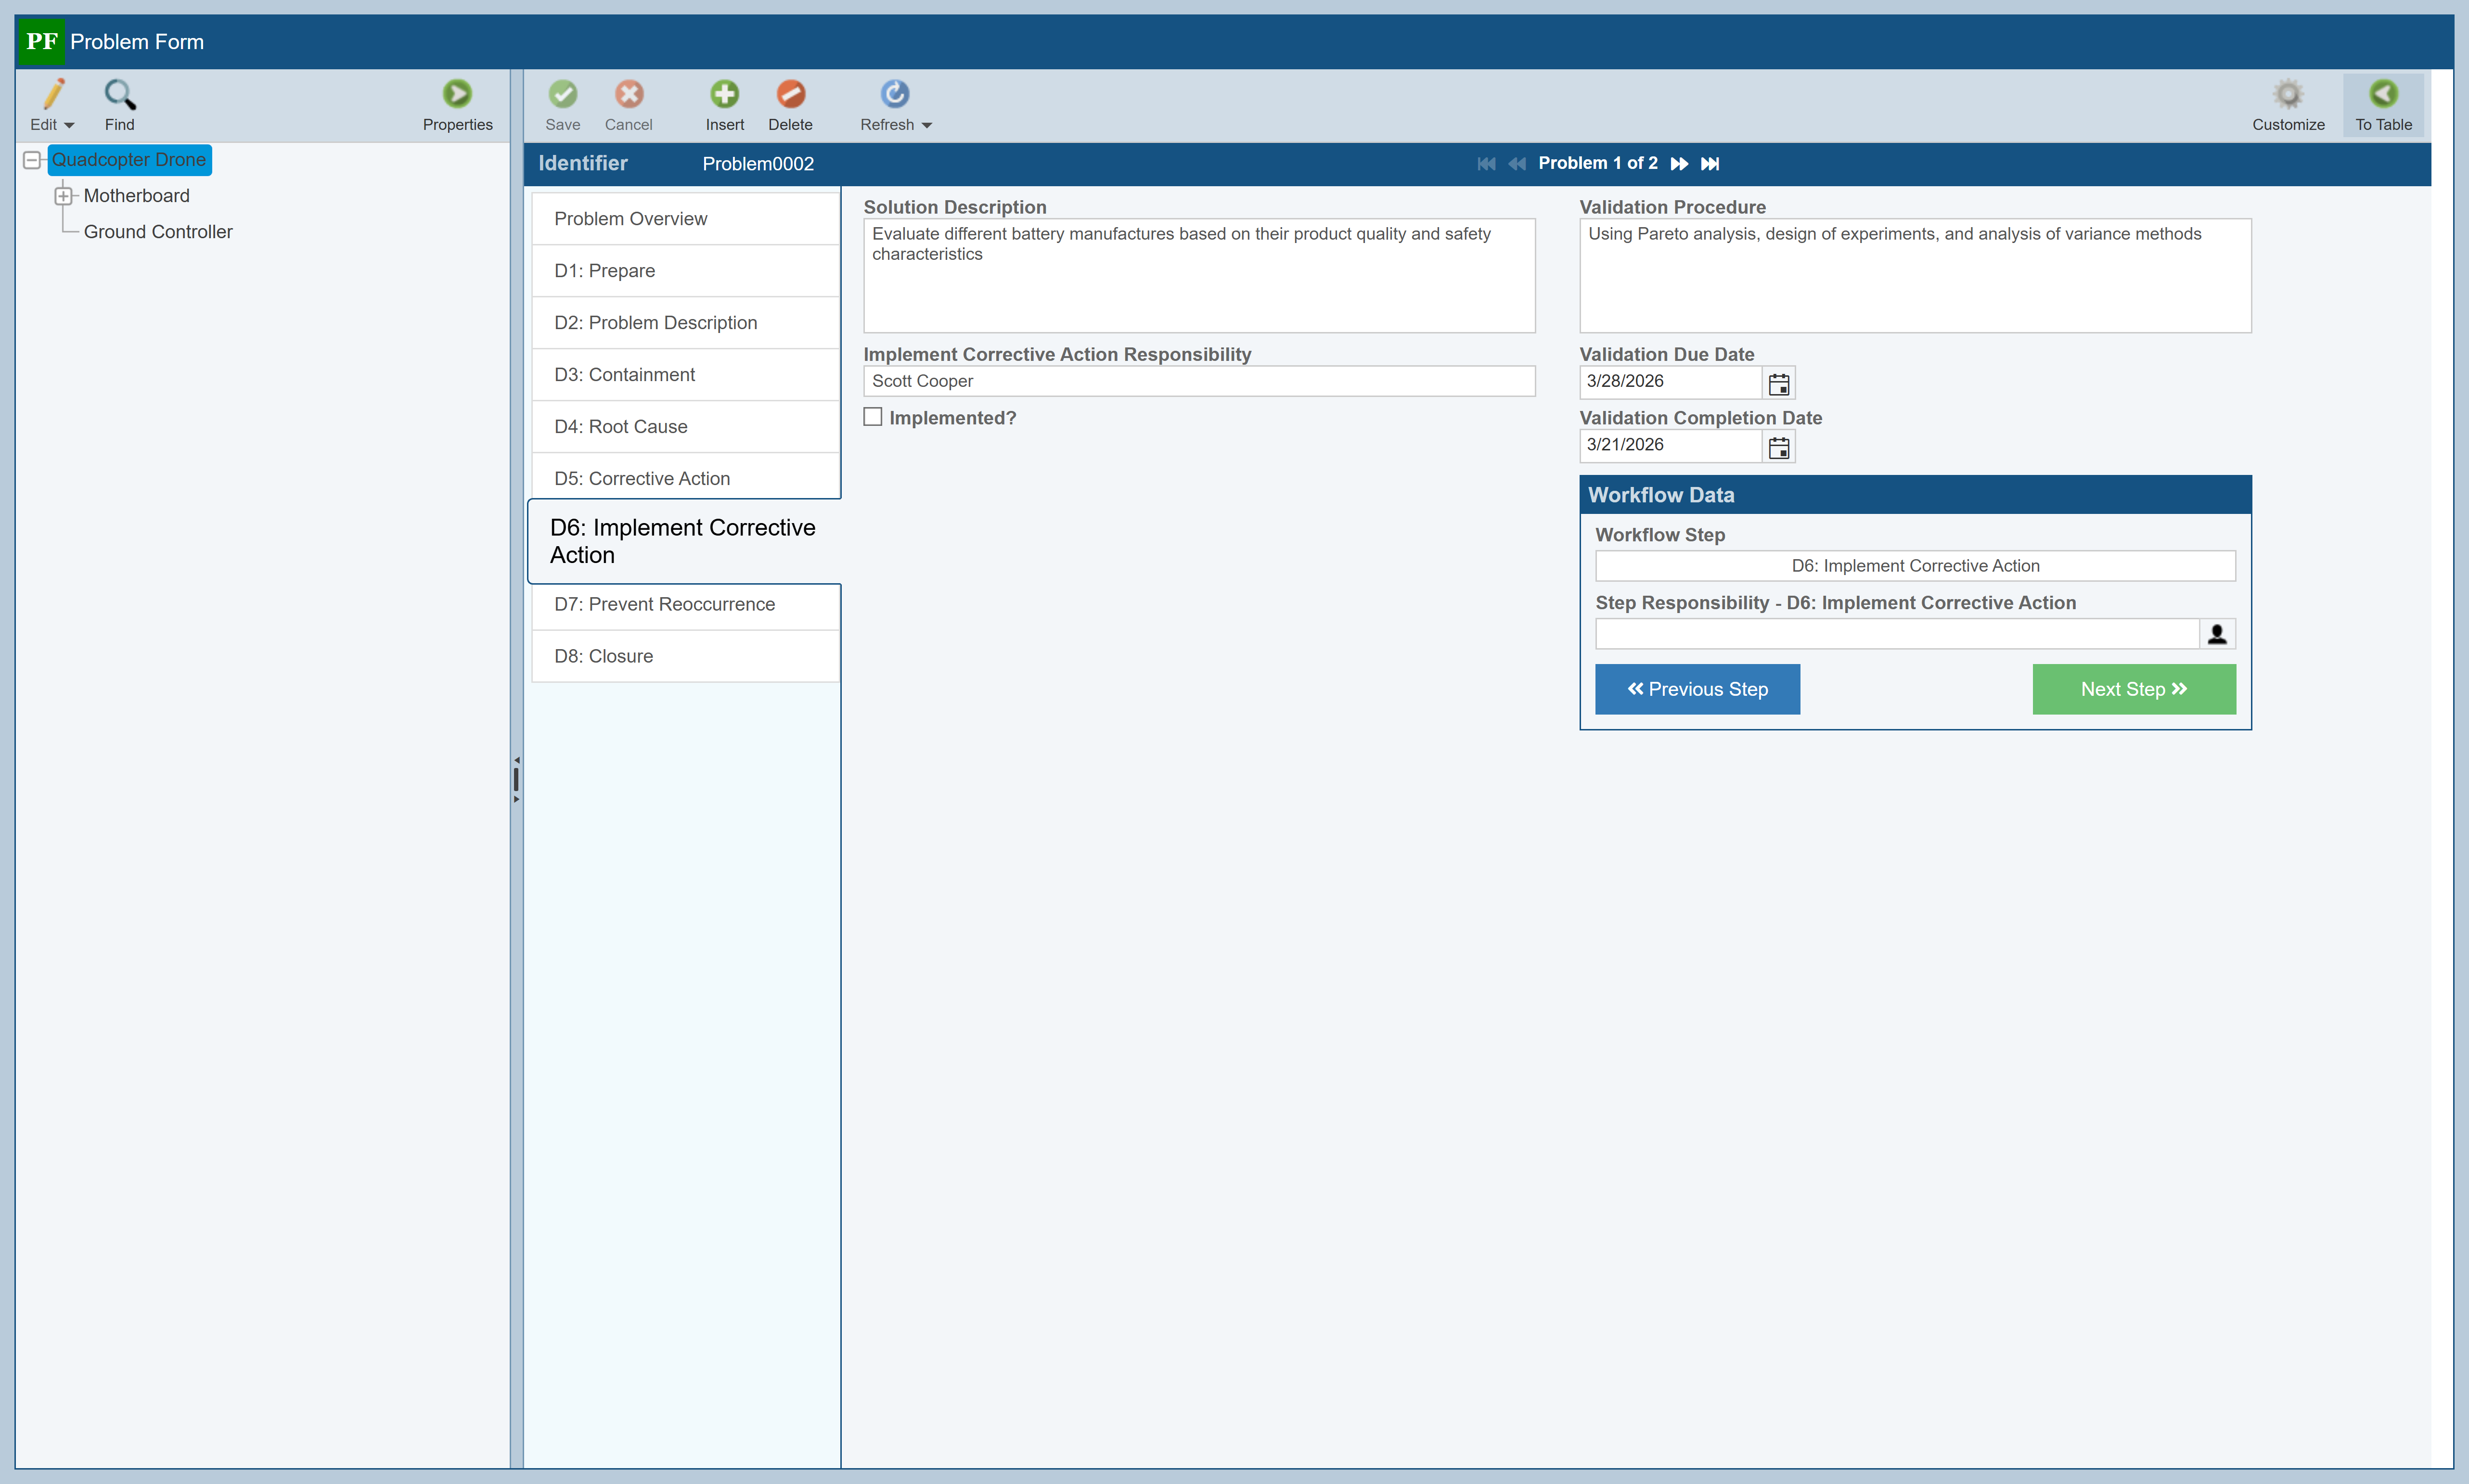Open the D7: Prevent Reoccurrence tab
Screen dimensions: 2469x1484
[664, 604]
